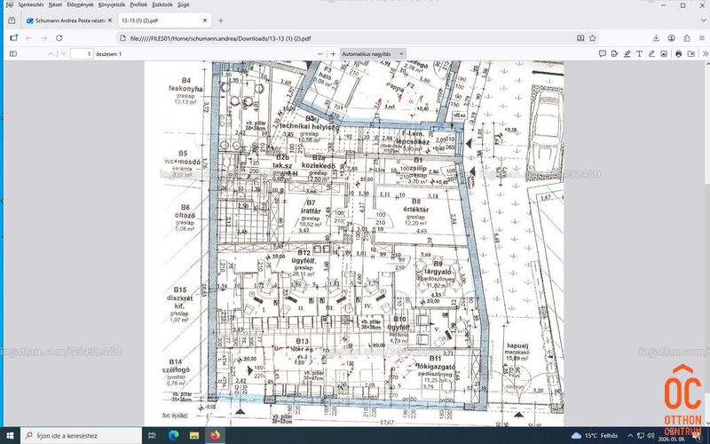Image resolution: width=710 pixels, height=444 pixels.
Task: Select the PDF draw pen tool
Action: point(651,54)
